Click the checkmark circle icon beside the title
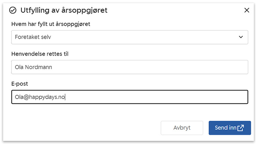 pos(13,10)
